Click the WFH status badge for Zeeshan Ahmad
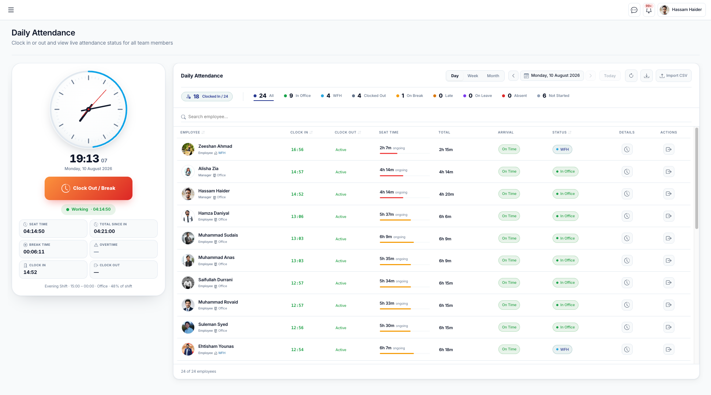 point(562,150)
